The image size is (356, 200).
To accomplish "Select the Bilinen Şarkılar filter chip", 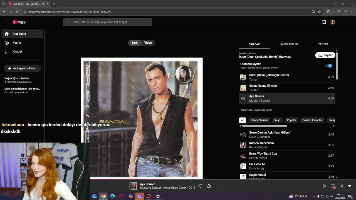I will pyautogui.click(x=259, y=120).
